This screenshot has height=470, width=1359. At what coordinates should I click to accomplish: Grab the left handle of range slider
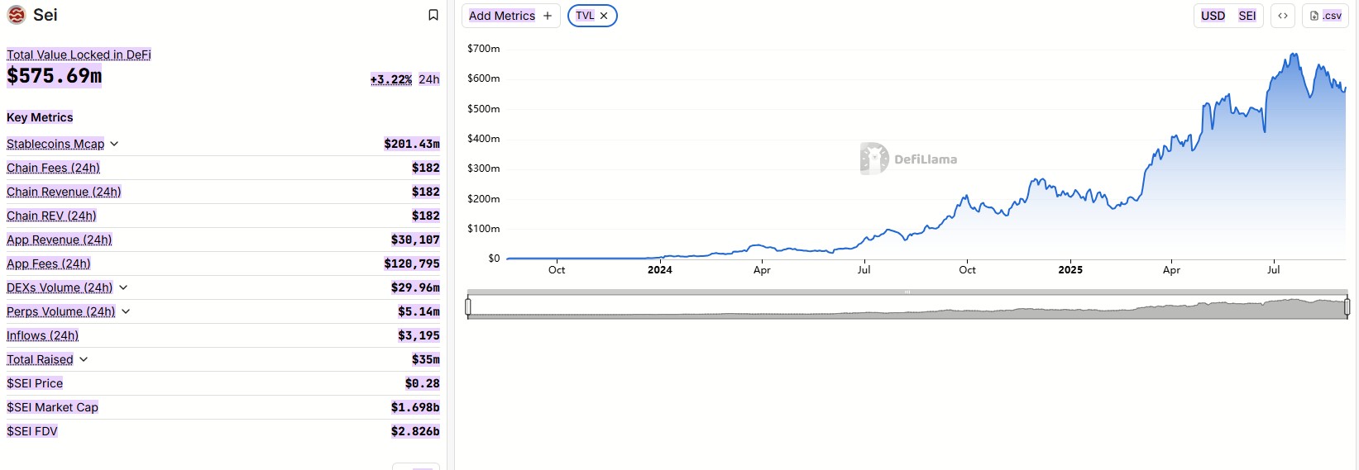(x=468, y=307)
